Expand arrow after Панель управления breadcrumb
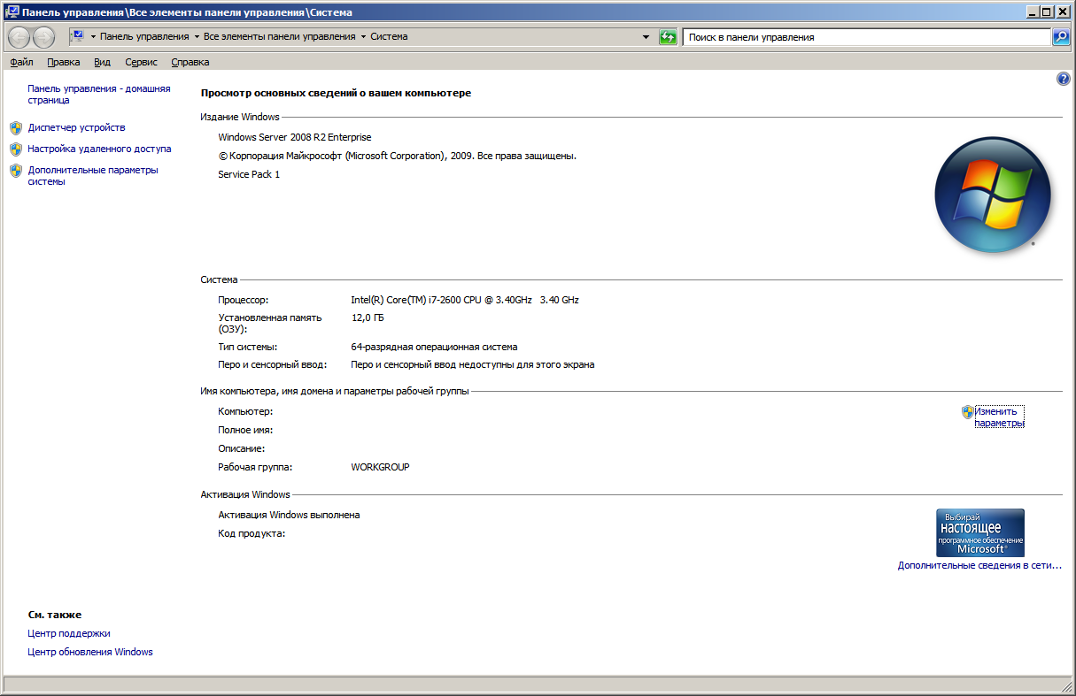1076x696 pixels. (195, 37)
